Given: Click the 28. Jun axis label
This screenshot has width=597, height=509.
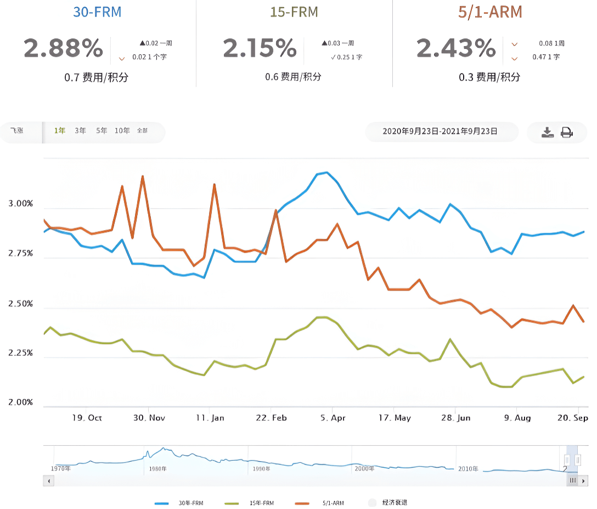Looking at the screenshot, I should [x=456, y=418].
